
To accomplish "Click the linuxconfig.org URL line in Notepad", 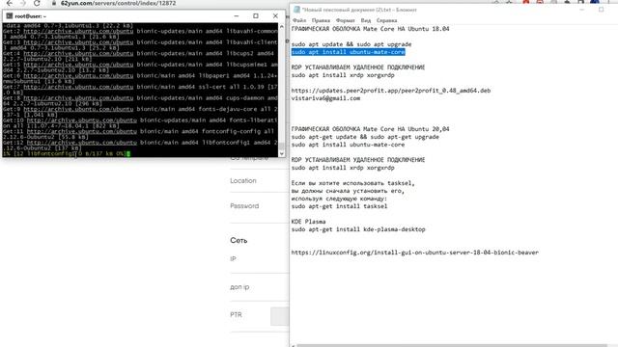I will point(414,253).
